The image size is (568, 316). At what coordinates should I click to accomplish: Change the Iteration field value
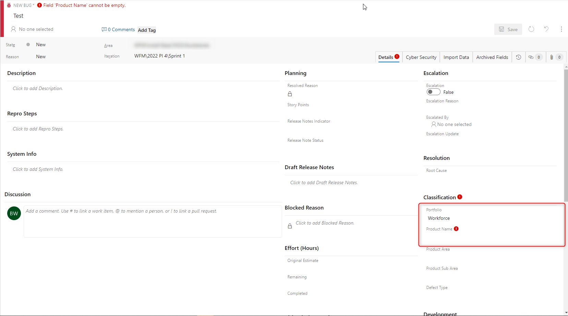pos(160,56)
